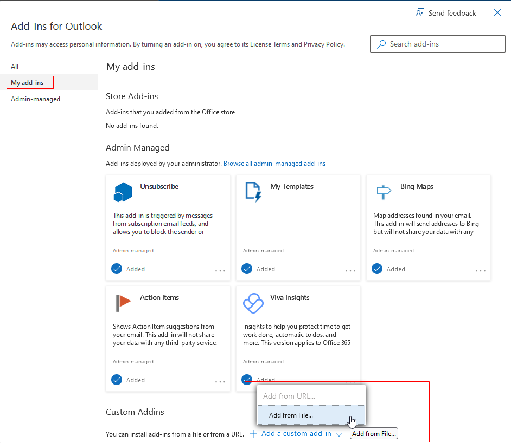Click the My Templates document icon
The width and height of the screenshot is (511, 443).
[253, 192]
